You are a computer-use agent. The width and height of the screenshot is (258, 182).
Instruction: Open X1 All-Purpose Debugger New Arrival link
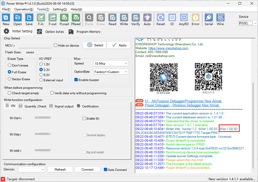click(183, 101)
